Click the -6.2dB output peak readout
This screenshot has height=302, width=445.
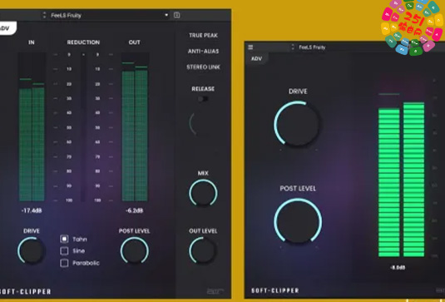pos(134,210)
